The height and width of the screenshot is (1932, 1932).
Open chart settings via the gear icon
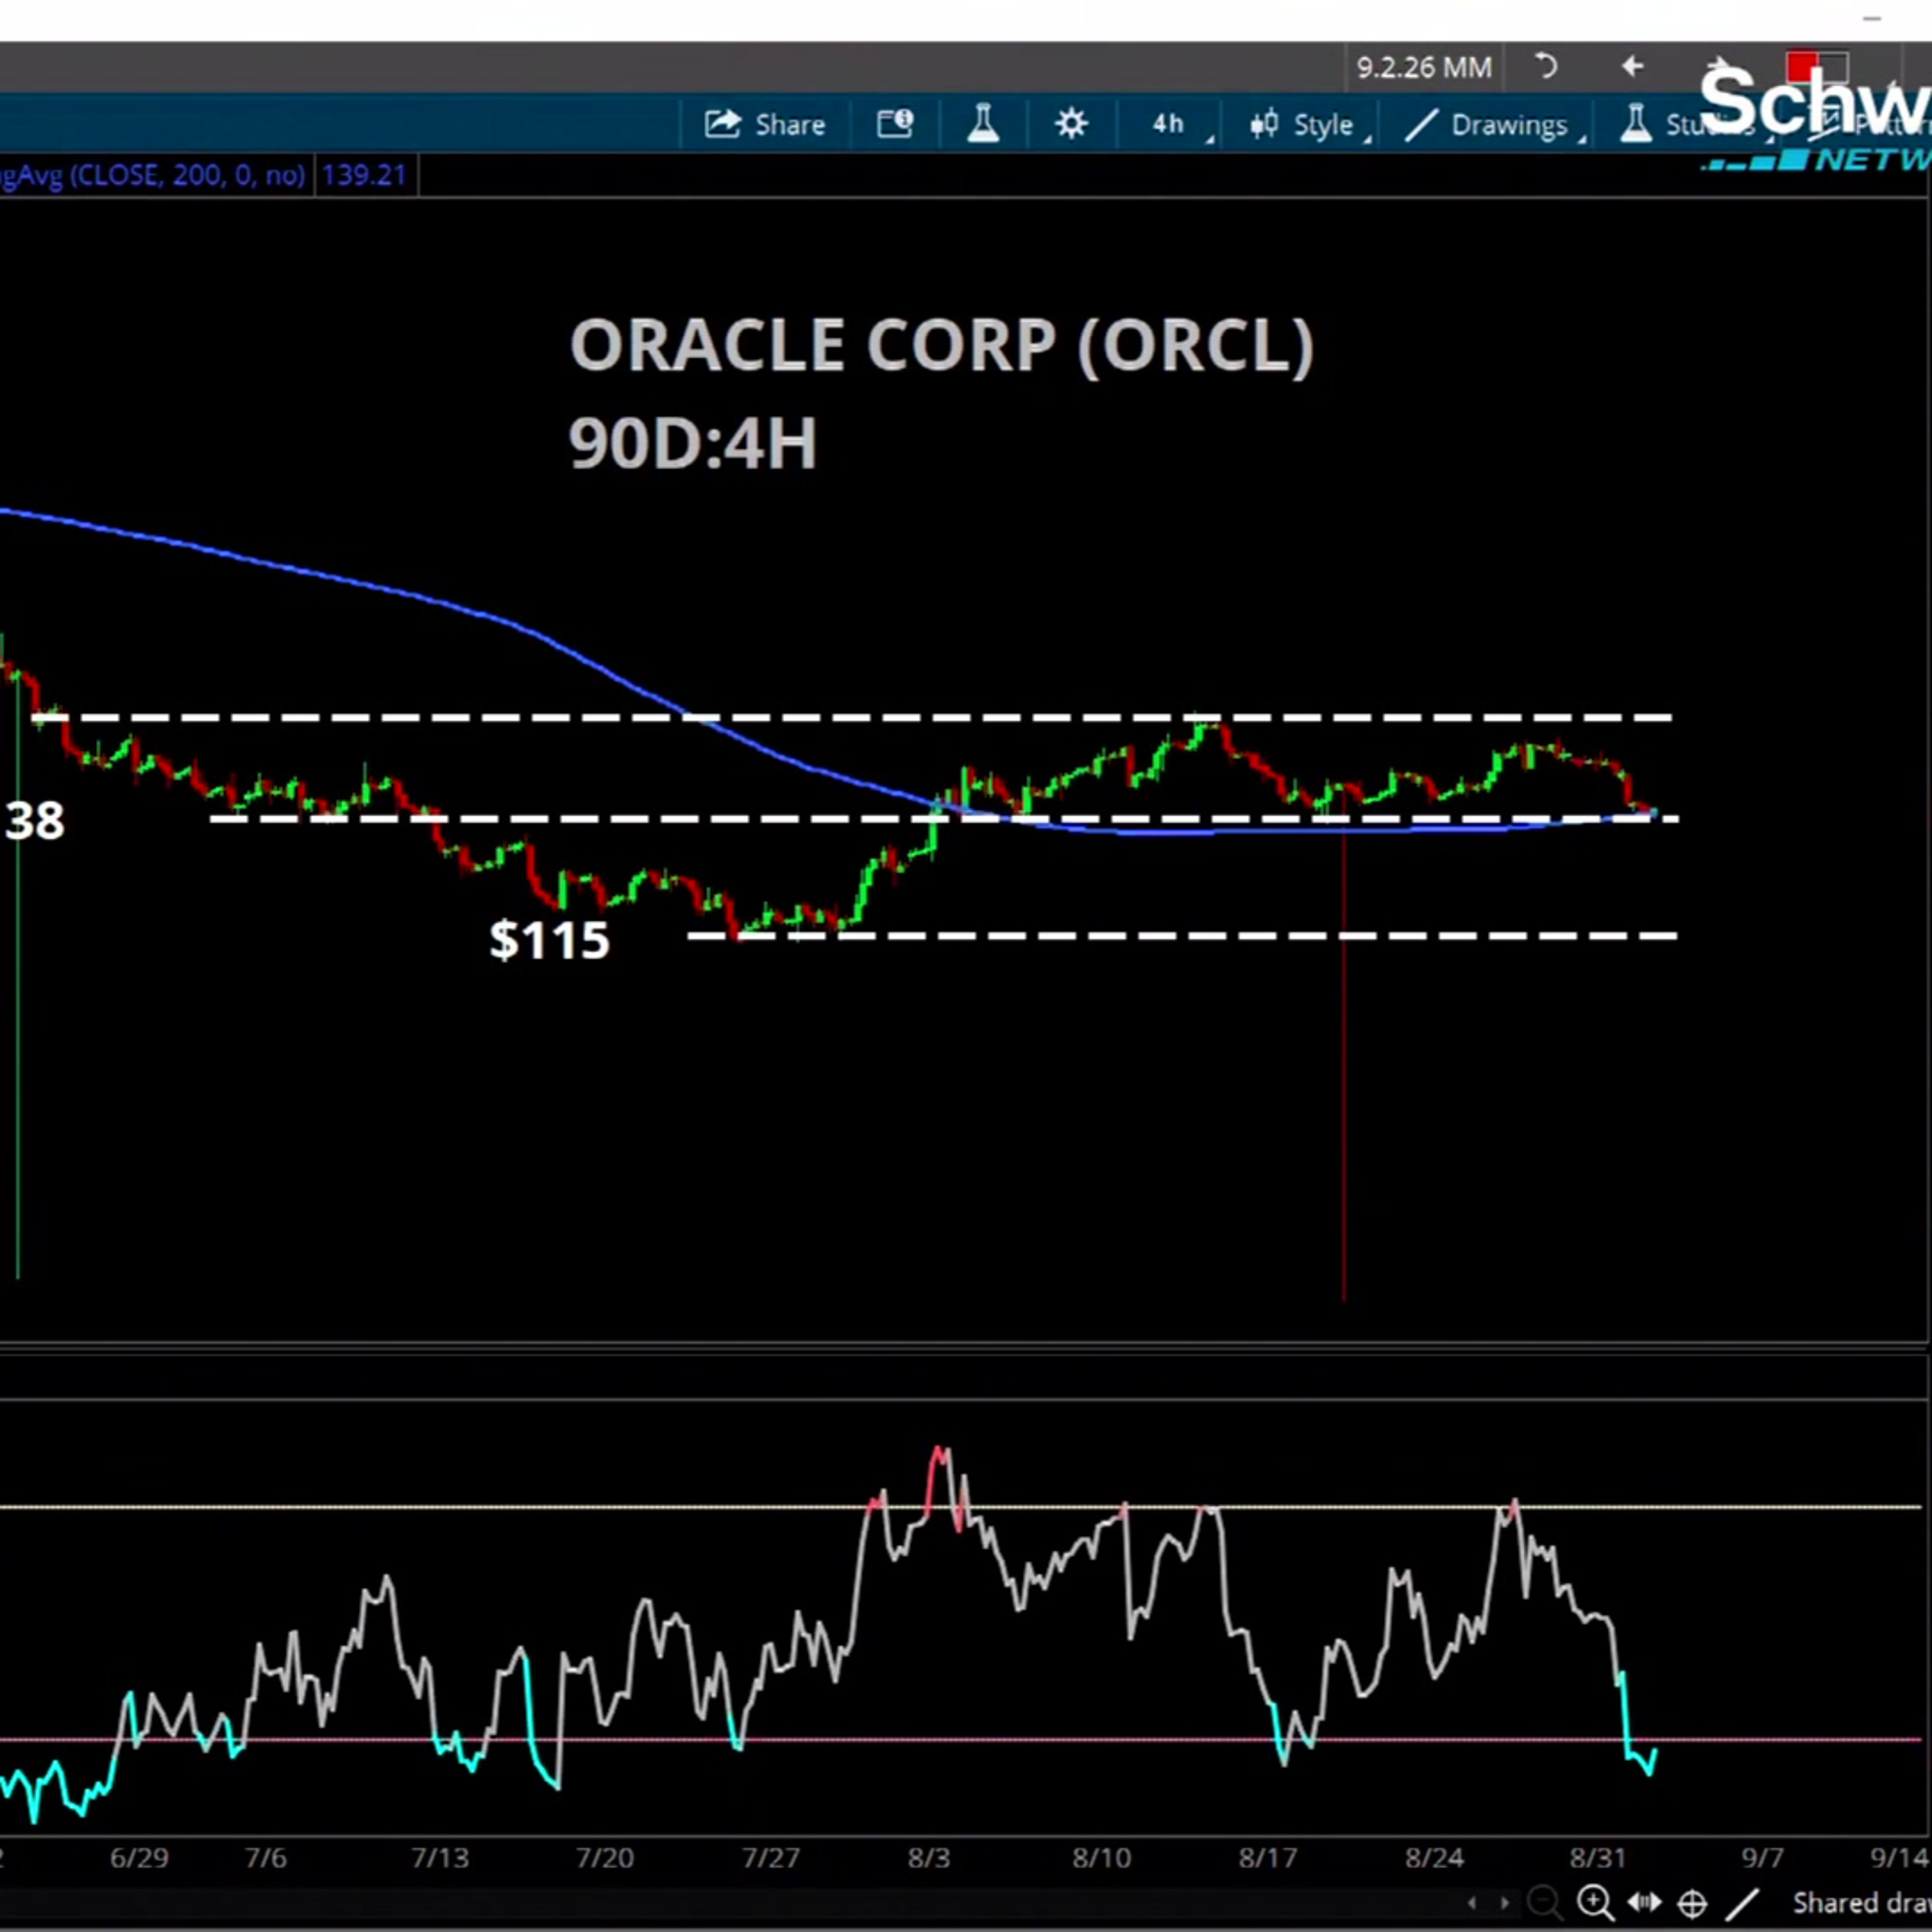1071,124
